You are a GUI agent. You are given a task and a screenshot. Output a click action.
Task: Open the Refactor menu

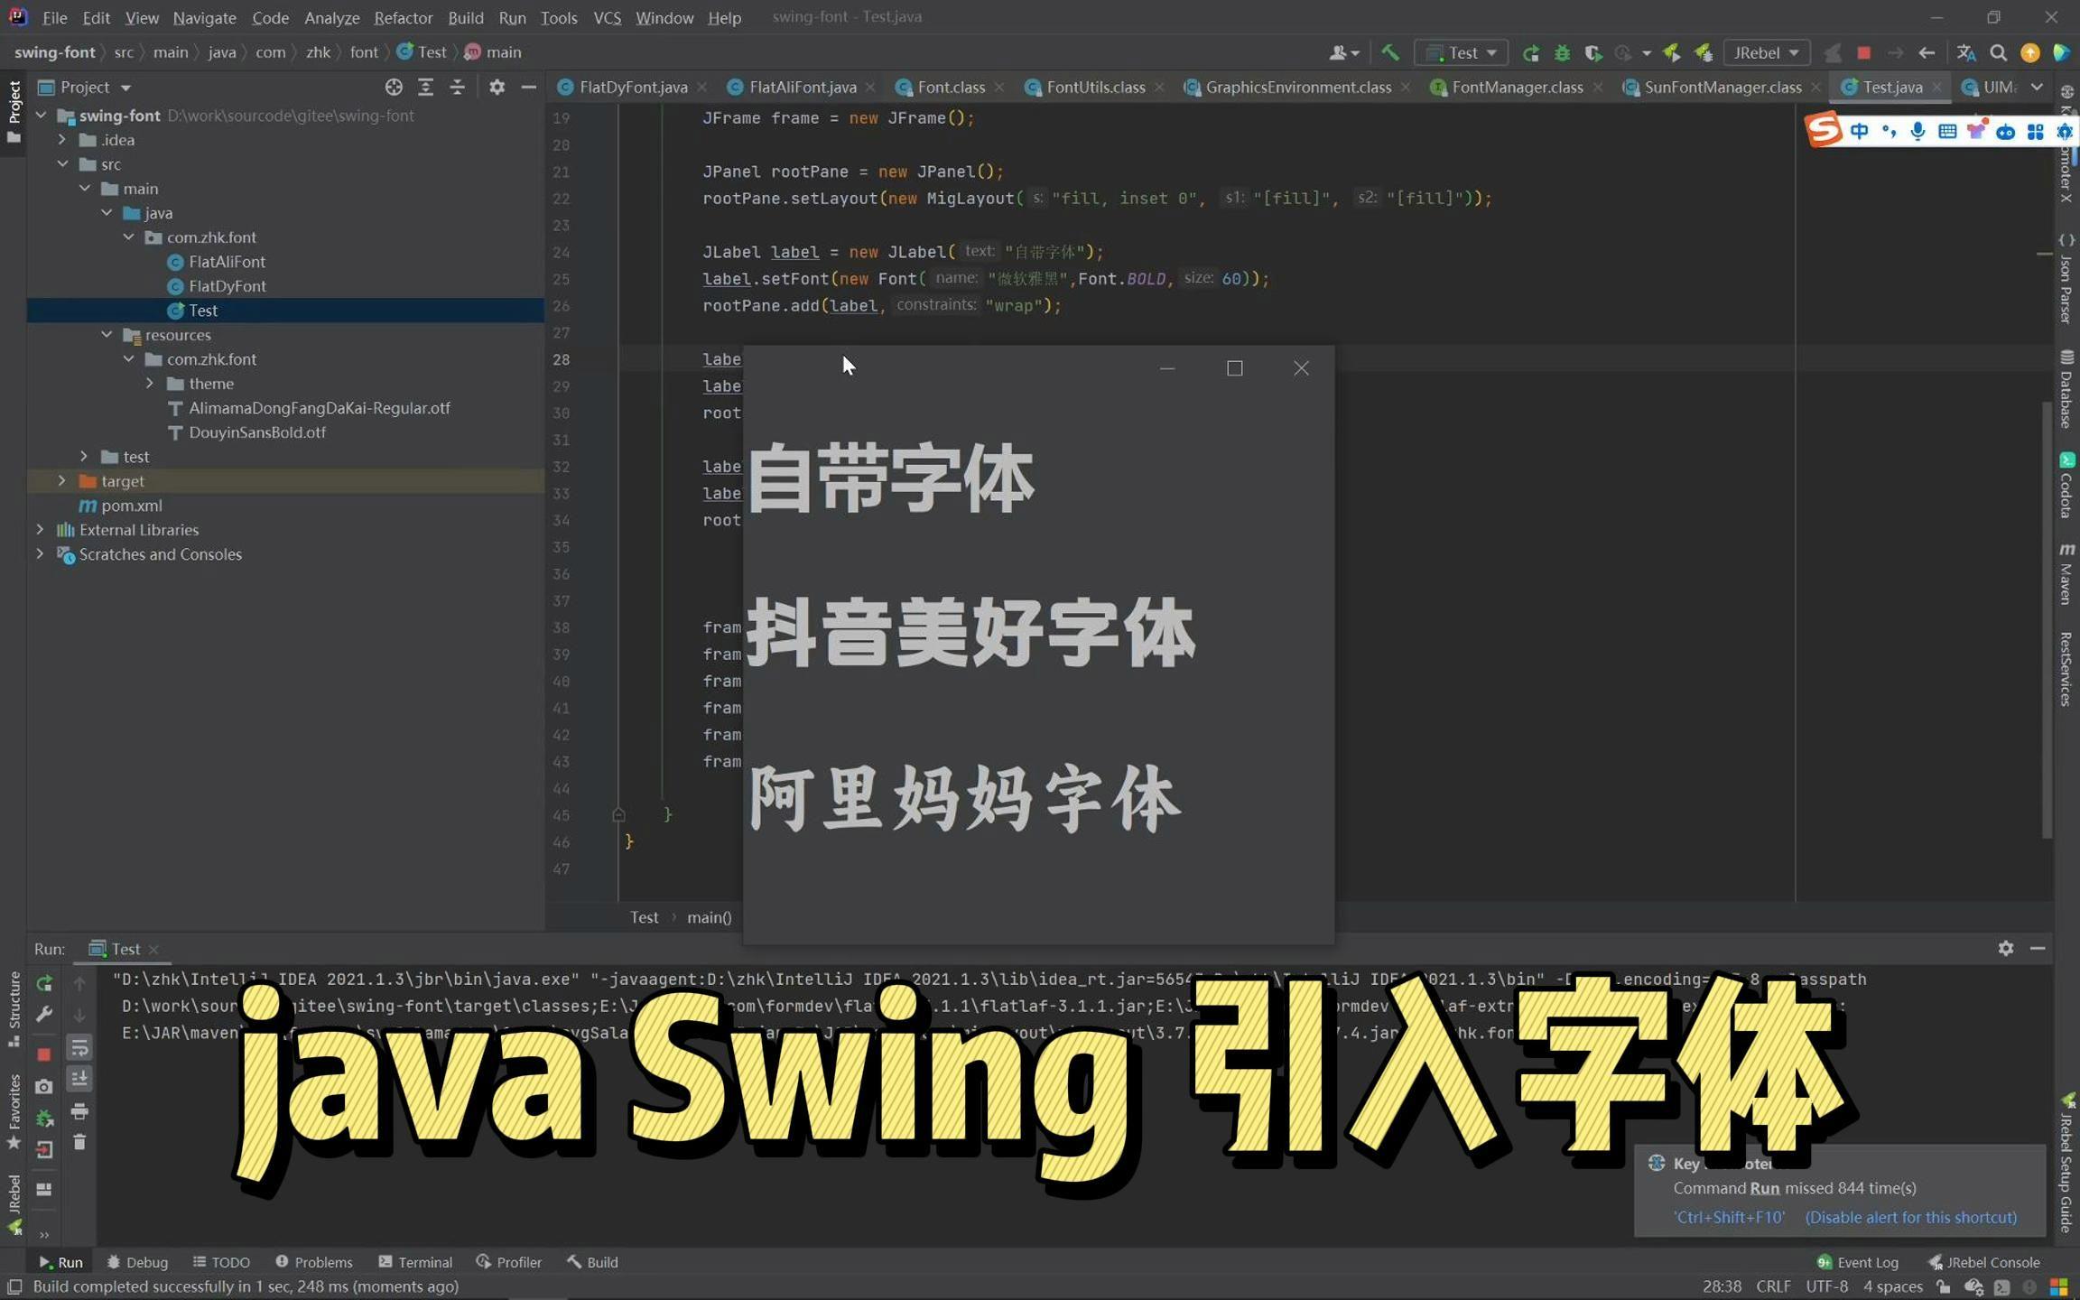(x=403, y=17)
